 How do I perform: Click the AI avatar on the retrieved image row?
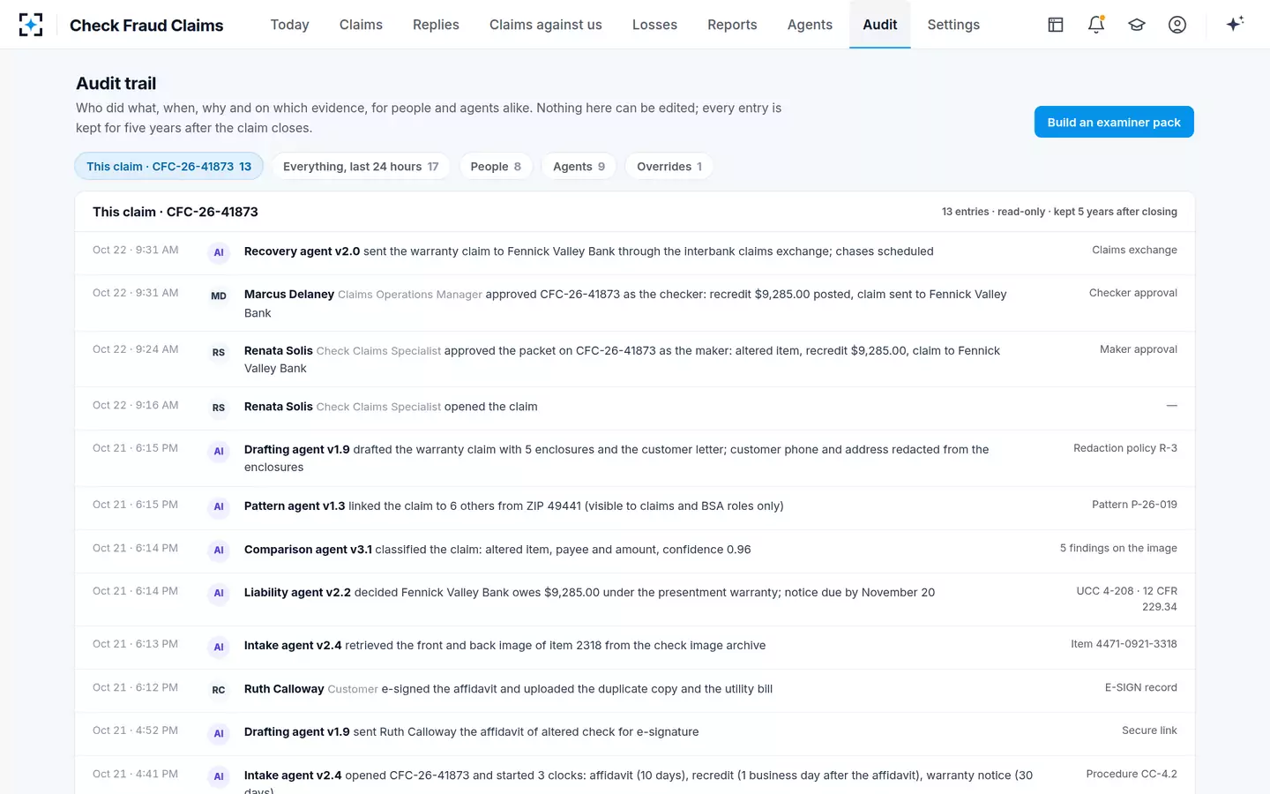[x=219, y=648]
